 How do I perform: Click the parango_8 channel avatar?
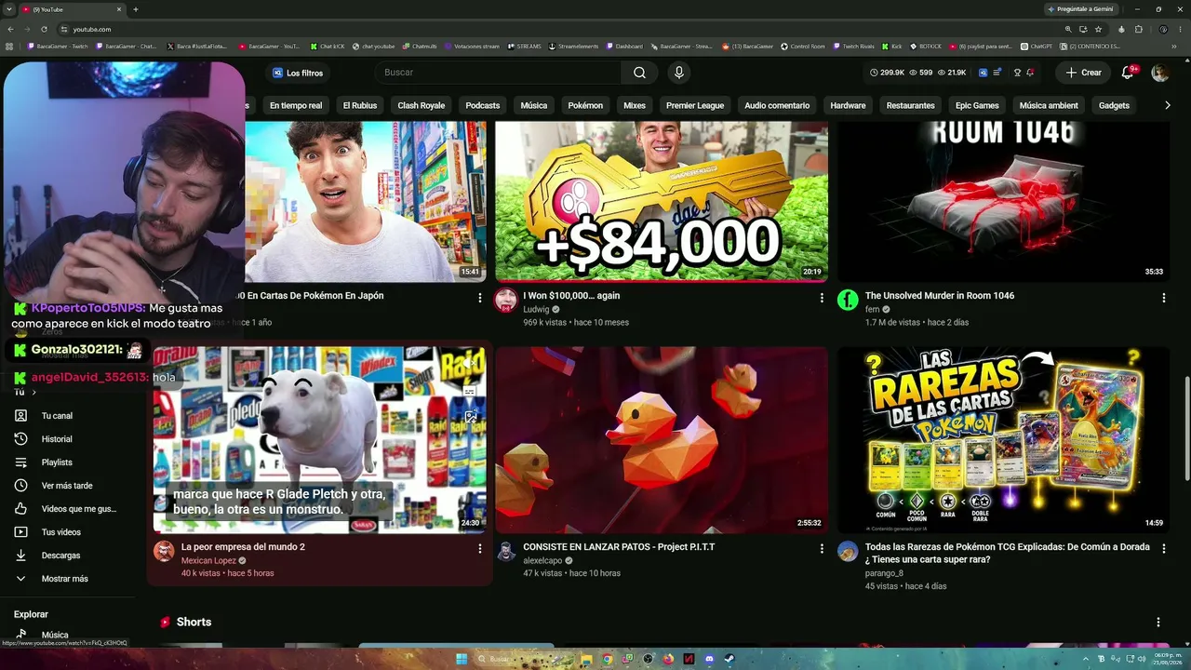[x=848, y=551]
